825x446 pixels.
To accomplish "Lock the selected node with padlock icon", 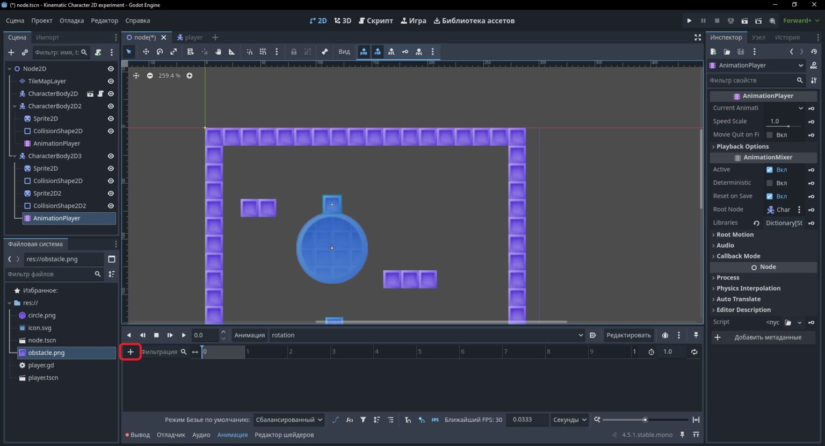I will pyautogui.click(x=294, y=52).
